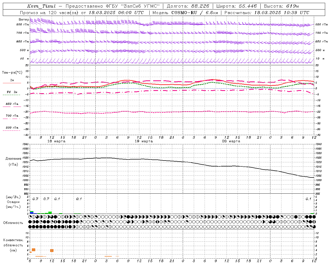Click the 'Долгота: 88.226' header value
This screenshot has width=329, height=263.
point(188,6)
